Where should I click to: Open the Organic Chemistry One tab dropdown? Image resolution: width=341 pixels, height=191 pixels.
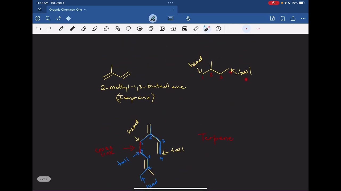pos(85,10)
